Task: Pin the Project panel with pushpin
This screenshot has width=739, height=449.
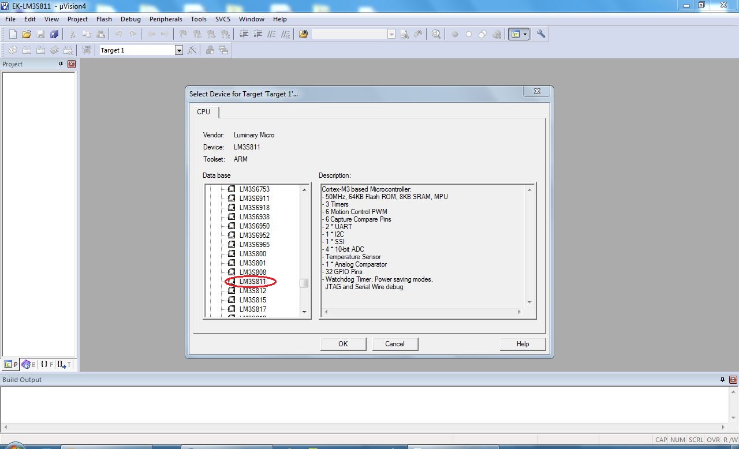Action: (61, 64)
